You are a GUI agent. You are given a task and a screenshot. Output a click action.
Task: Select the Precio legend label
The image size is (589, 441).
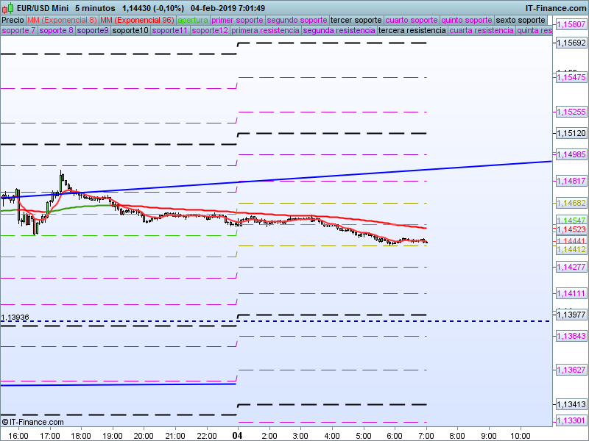13,20
